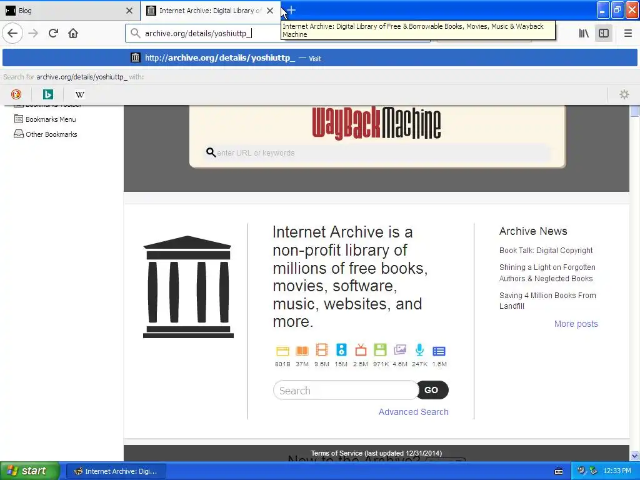The width and height of the screenshot is (640, 480).
Task: Go back with the browser back arrow
Action: coord(12,33)
